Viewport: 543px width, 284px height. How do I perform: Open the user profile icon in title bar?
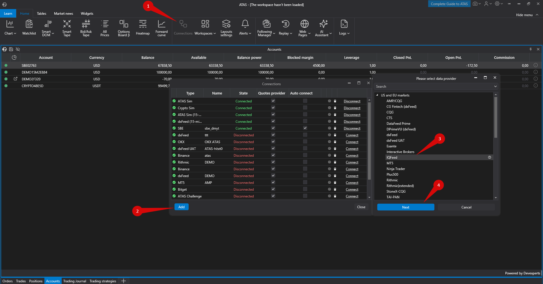point(486,4)
